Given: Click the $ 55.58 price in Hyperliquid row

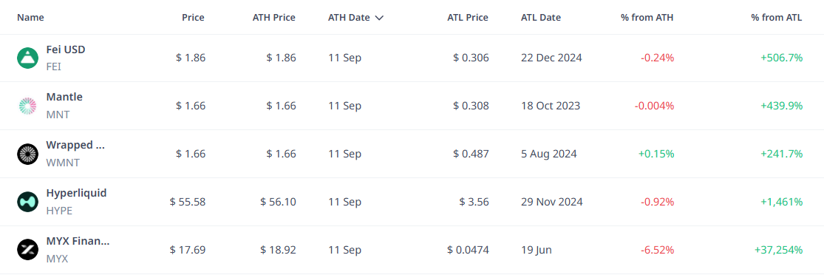Looking at the screenshot, I should pyautogui.click(x=187, y=202).
